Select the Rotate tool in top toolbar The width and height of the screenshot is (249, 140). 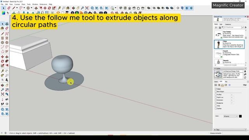pos(49,8)
